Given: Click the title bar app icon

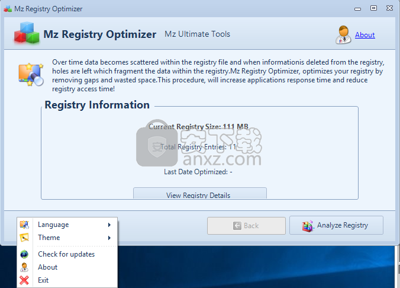Looking at the screenshot, I should pos(8,9).
